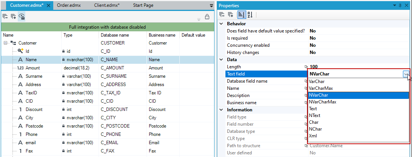This screenshot has width=412, height=157.
Task: Click lock icon beside nvarchar(100) in Name row
Action: click(x=63, y=60)
